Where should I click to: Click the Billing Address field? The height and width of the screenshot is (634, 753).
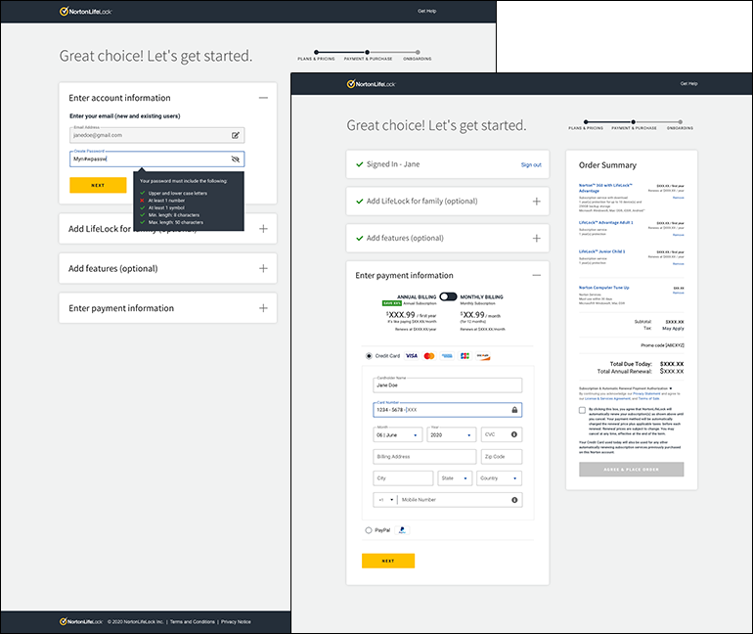click(x=424, y=456)
